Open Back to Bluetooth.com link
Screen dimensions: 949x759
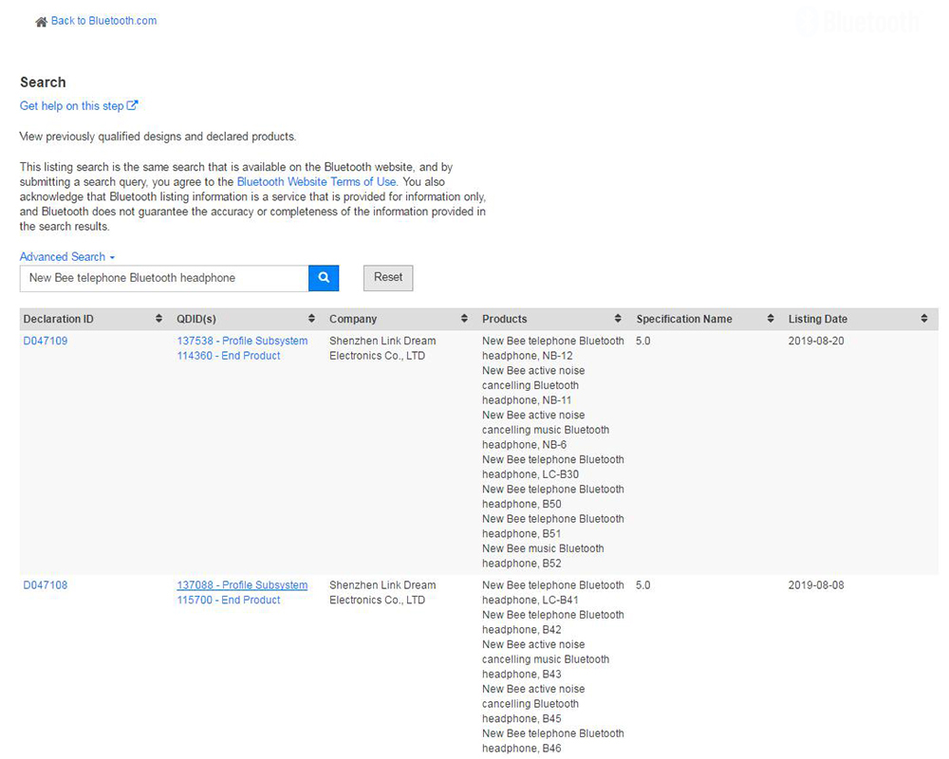pos(104,21)
